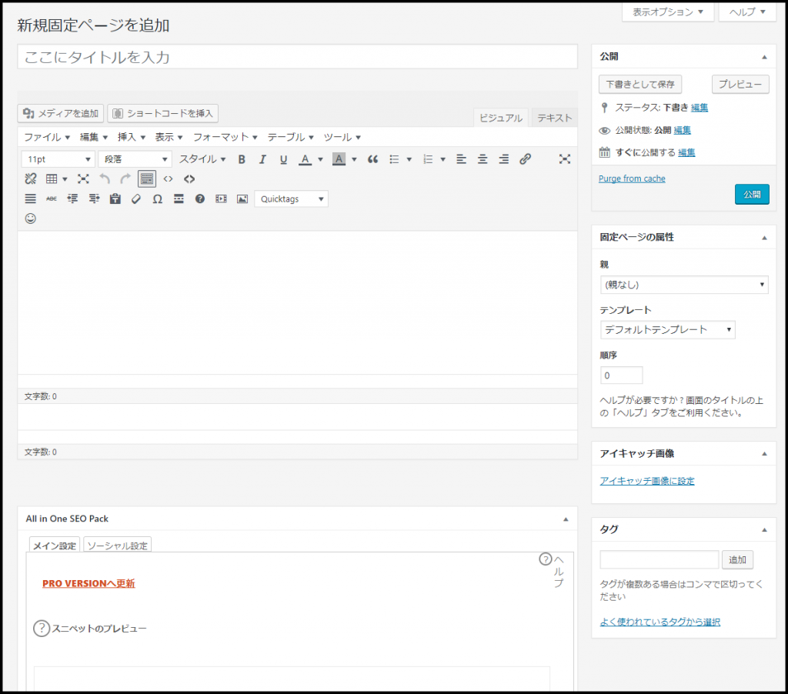This screenshot has width=788, height=694.
Task: Justify text with the four-line icon
Action: tap(31, 199)
